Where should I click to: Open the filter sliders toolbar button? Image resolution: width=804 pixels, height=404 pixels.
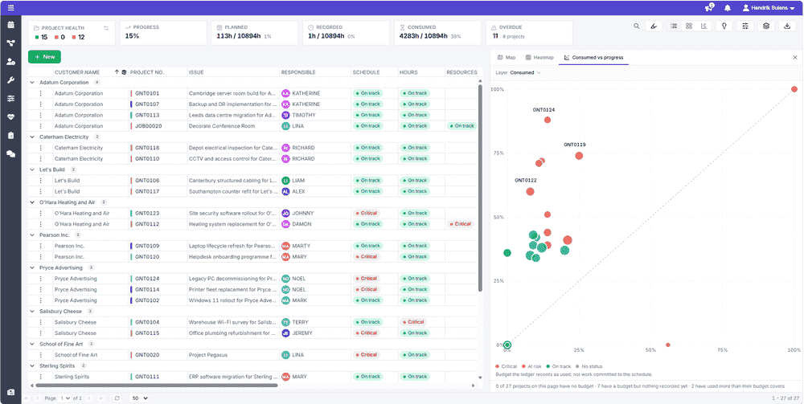tap(745, 27)
